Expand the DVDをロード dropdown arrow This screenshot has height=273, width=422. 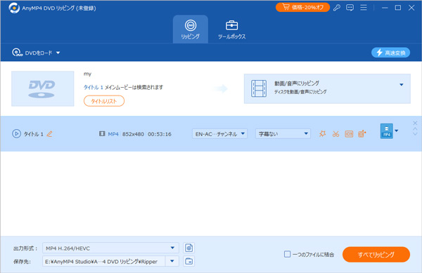point(58,53)
